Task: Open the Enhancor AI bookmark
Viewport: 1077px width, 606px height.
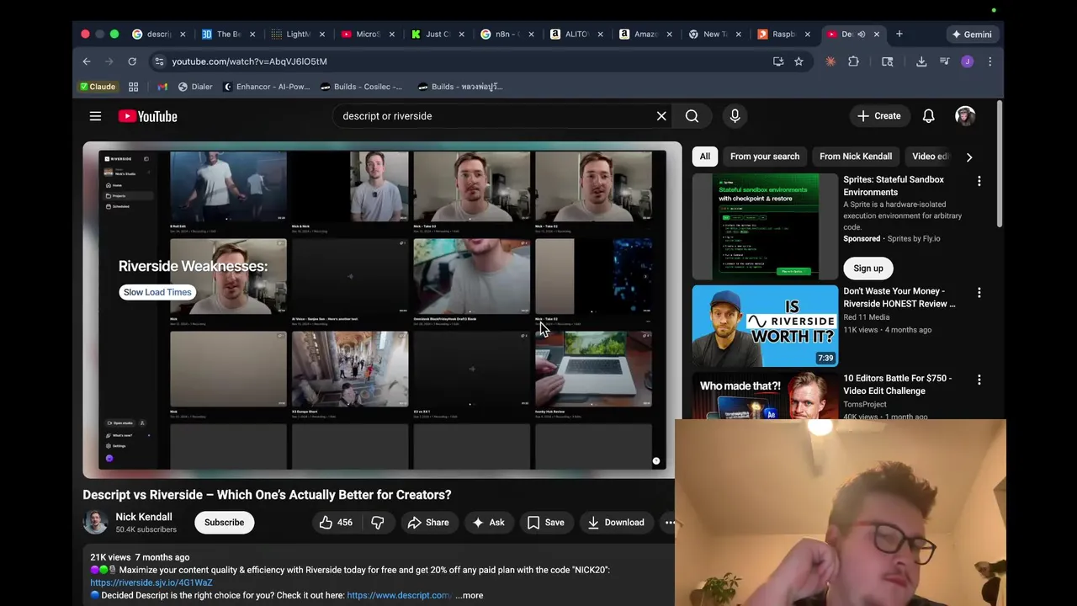Action: (x=266, y=87)
